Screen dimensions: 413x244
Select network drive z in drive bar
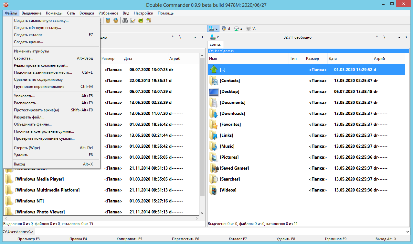click(x=238, y=28)
